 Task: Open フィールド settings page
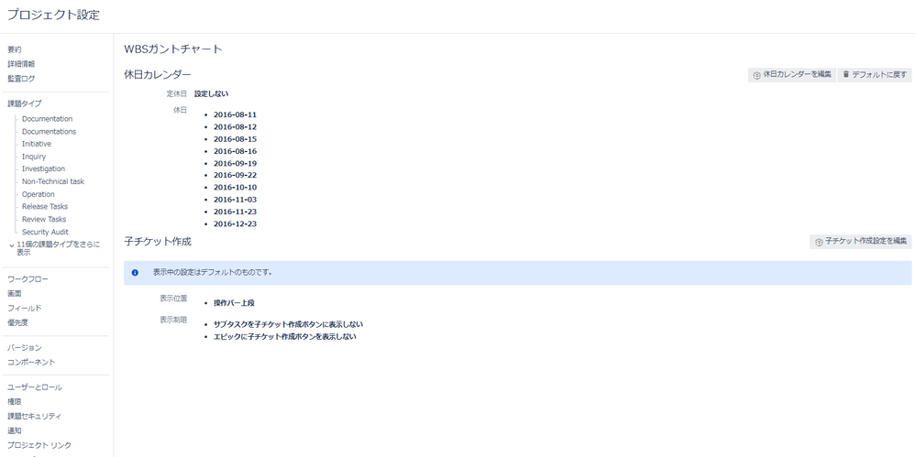tap(24, 308)
